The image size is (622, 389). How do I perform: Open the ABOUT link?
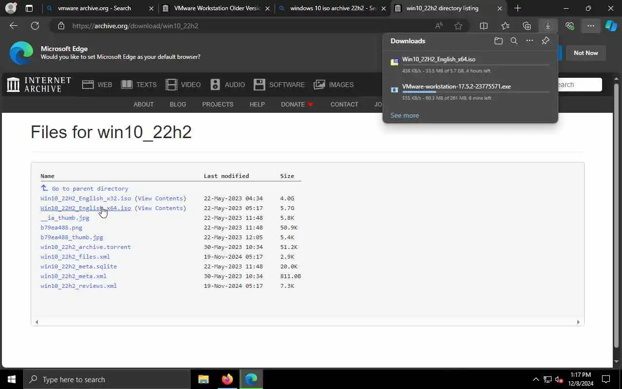pyautogui.click(x=143, y=105)
